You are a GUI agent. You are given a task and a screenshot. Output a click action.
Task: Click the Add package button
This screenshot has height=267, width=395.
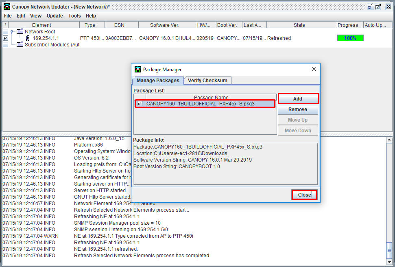pos(298,99)
